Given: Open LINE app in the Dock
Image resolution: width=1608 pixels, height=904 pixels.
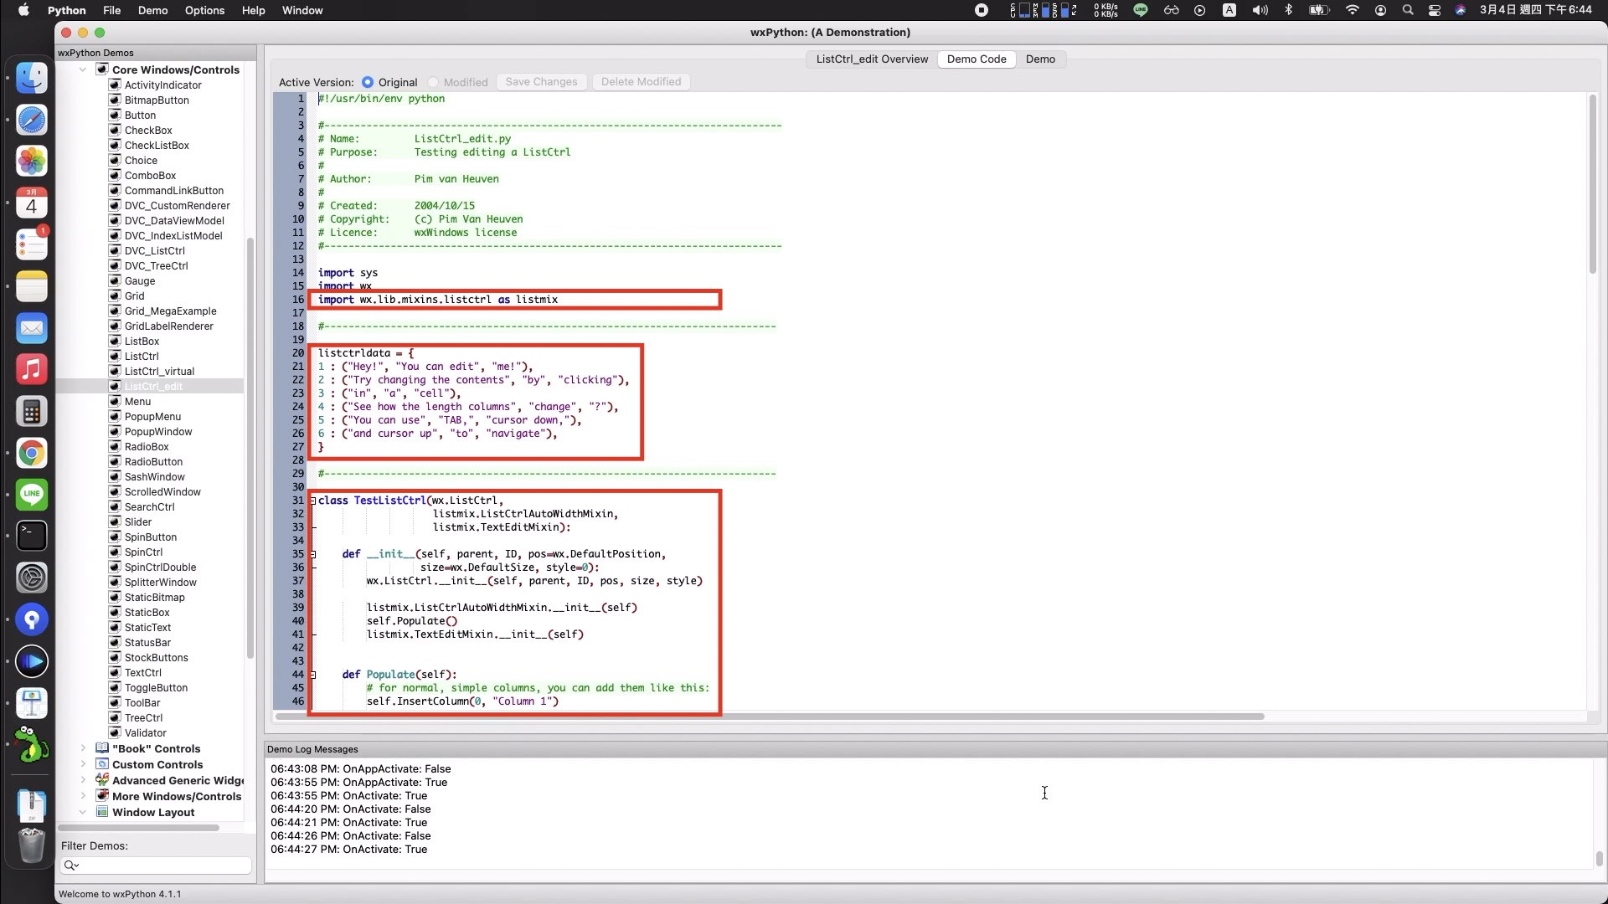Looking at the screenshot, I should coord(32,494).
